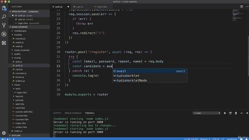
Task: Switch to the user.js editor tab
Action: point(80,7)
